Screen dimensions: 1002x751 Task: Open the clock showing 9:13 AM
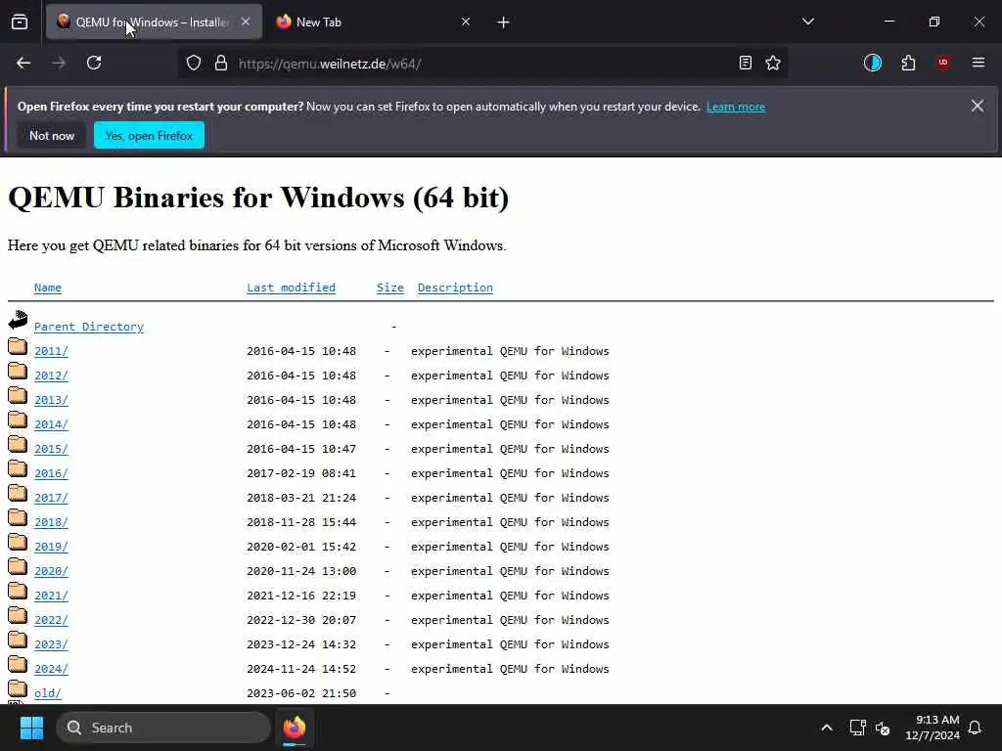click(x=933, y=728)
